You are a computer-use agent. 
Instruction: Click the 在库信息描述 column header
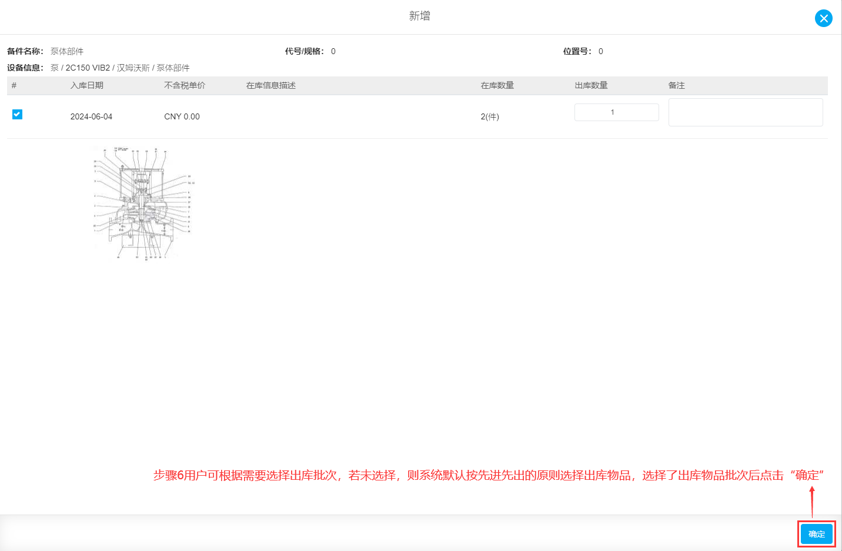coord(271,85)
